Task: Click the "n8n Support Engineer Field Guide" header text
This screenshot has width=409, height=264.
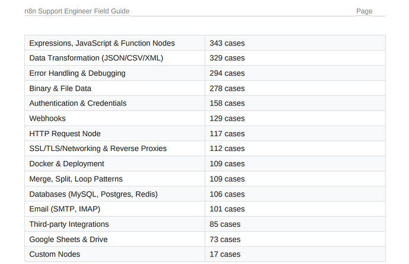Action: (x=77, y=11)
